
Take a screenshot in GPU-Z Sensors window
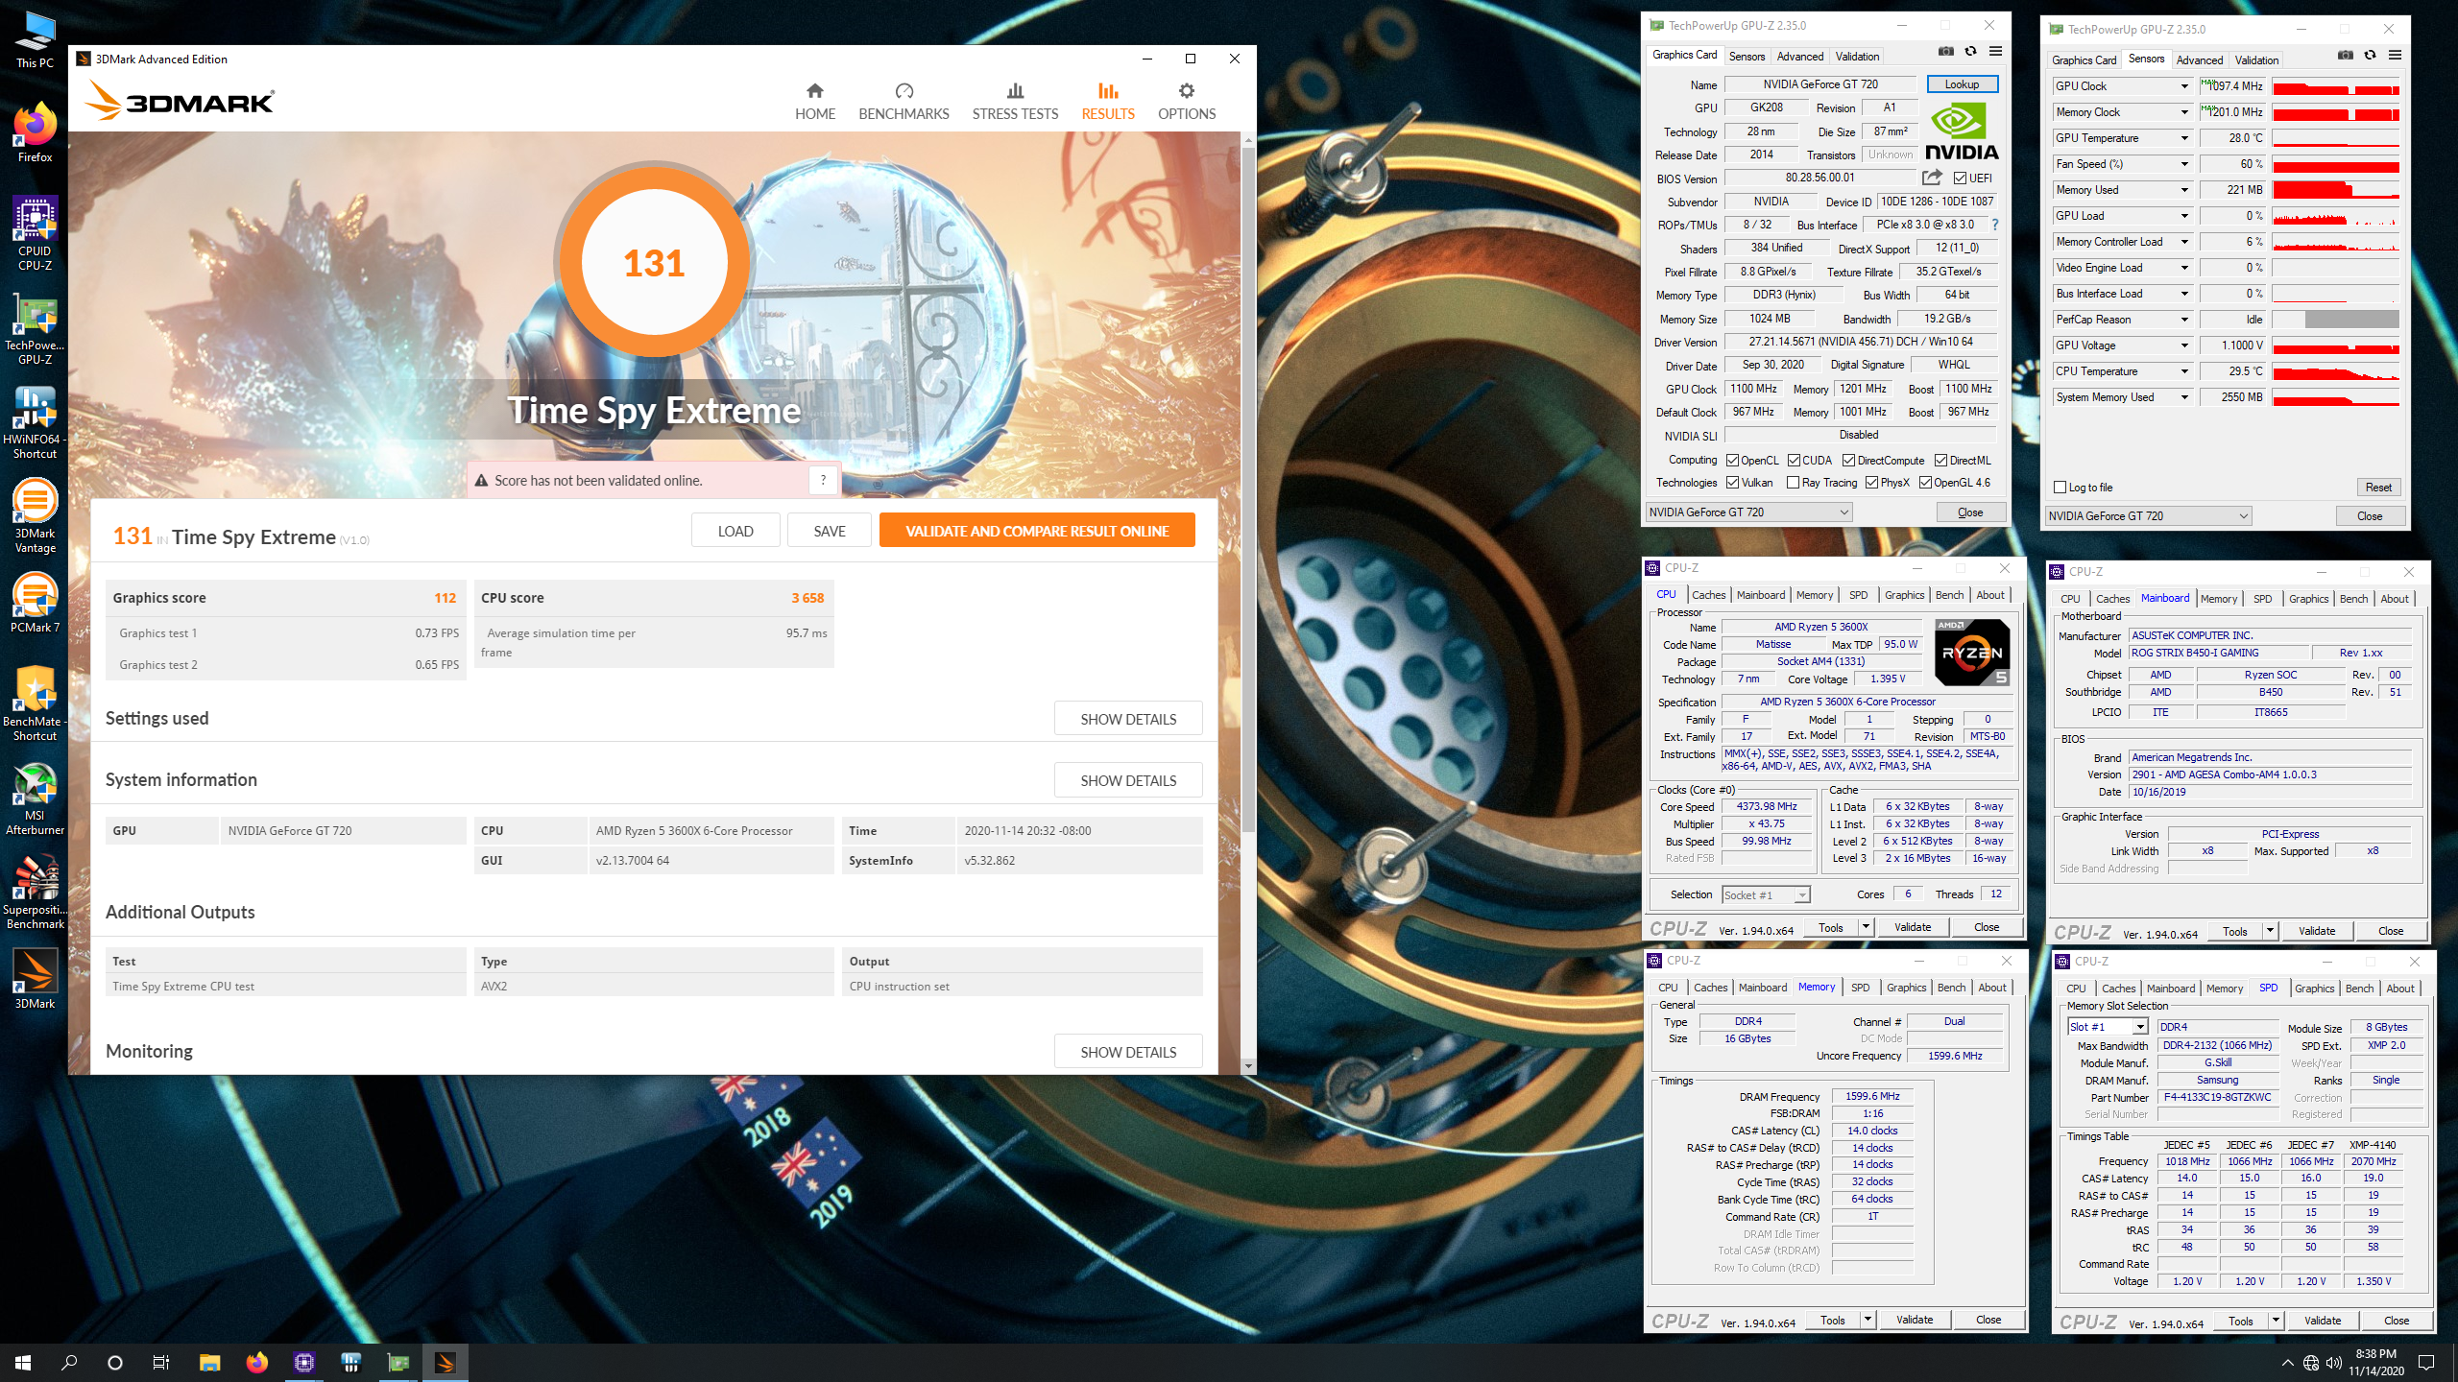2345,56
